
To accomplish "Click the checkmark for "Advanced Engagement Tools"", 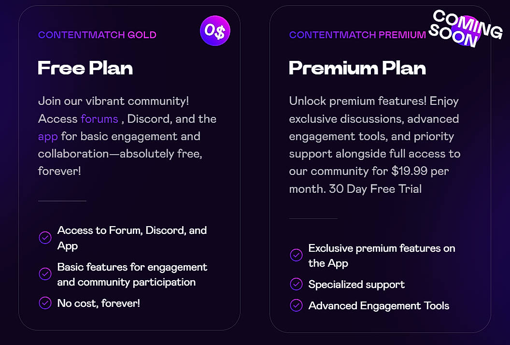I will click(296, 306).
